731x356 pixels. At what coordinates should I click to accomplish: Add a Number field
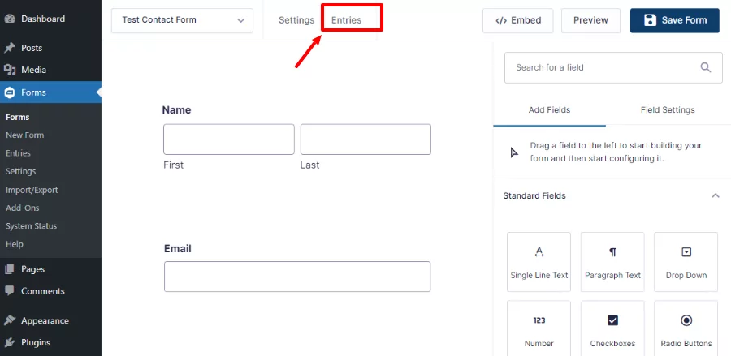[539, 330]
